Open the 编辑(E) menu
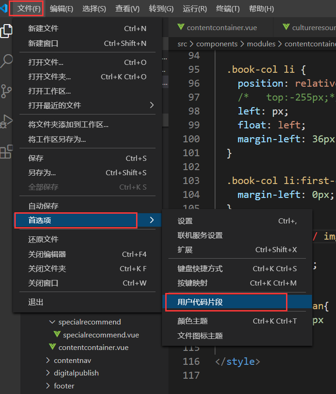336x394 pixels. coord(61,8)
